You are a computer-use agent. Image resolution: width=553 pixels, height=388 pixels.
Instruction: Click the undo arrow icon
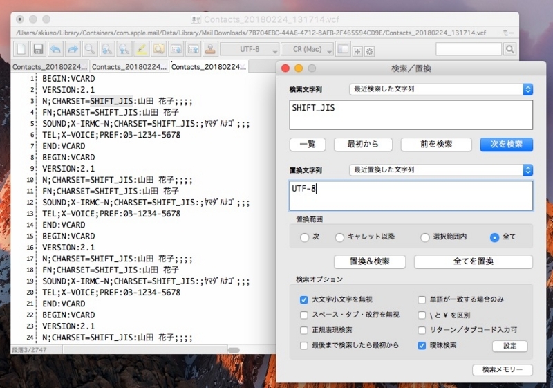click(55, 49)
